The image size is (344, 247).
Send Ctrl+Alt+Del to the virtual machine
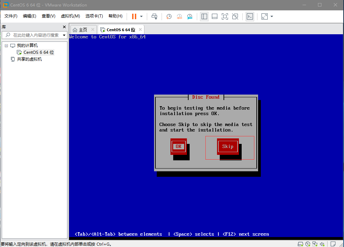pyautogui.click(x=154, y=16)
